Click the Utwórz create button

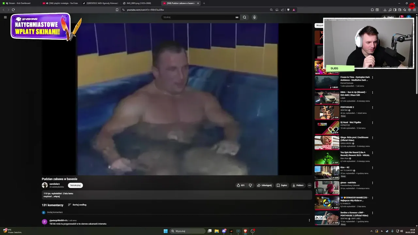(x=389, y=17)
